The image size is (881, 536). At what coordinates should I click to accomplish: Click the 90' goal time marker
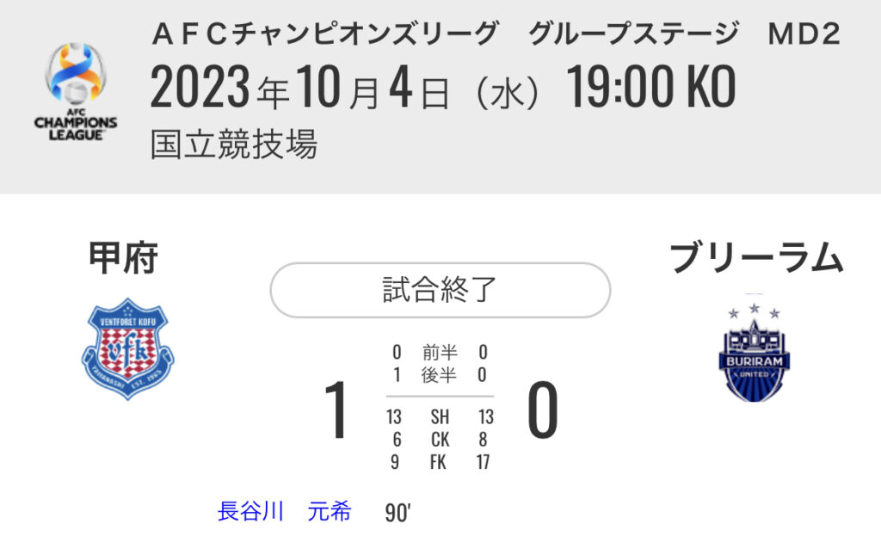tap(398, 513)
